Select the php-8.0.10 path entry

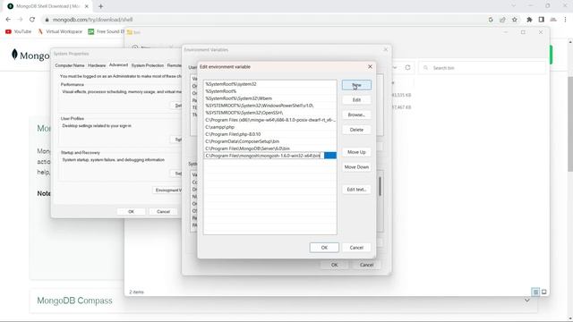click(x=269, y=134)
